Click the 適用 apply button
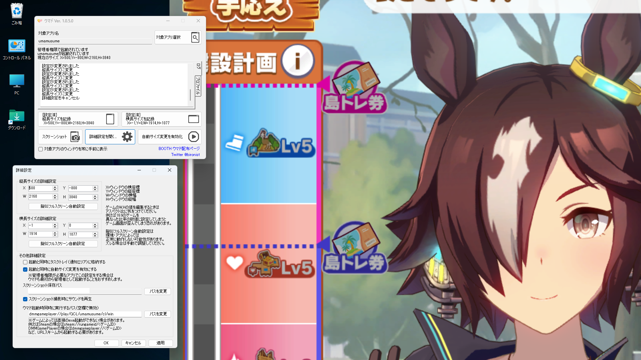The image size is (641, 360). tap(161, 343)
